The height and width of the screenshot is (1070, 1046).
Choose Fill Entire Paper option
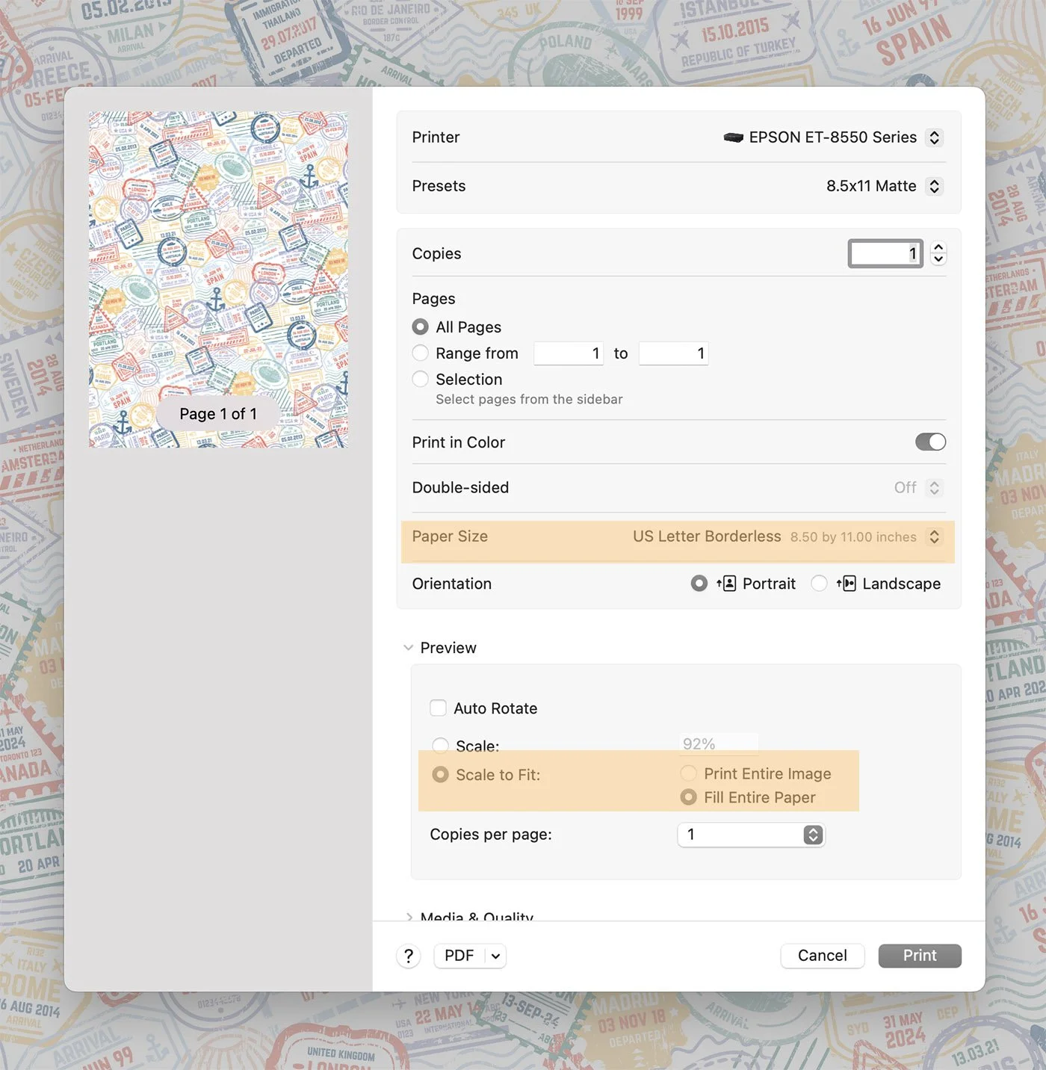tap(689, 797)
